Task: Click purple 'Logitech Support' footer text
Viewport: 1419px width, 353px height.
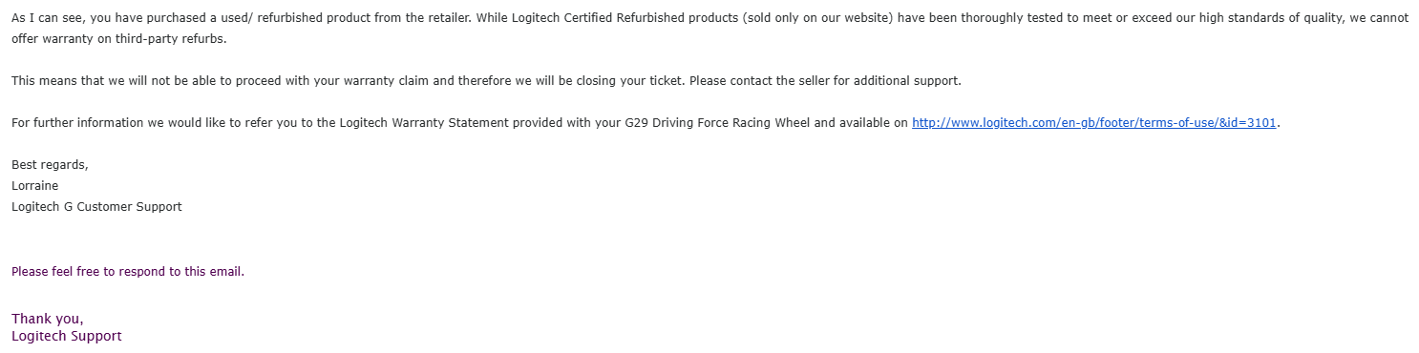Action: (67, 337)
